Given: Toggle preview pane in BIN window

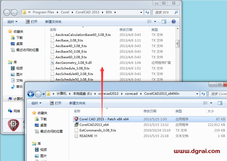Looking at the screenshot, I should 164,22.
